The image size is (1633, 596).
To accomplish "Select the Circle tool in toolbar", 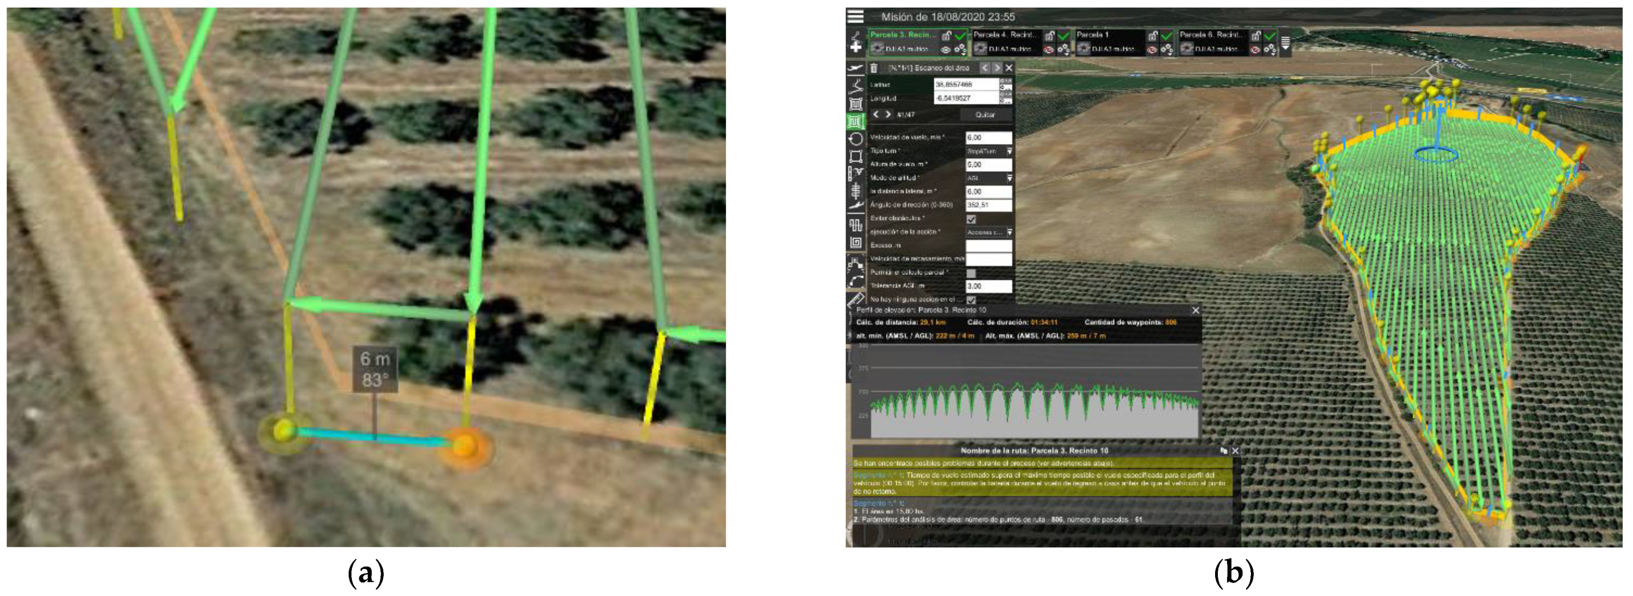I will coord(856,139).
